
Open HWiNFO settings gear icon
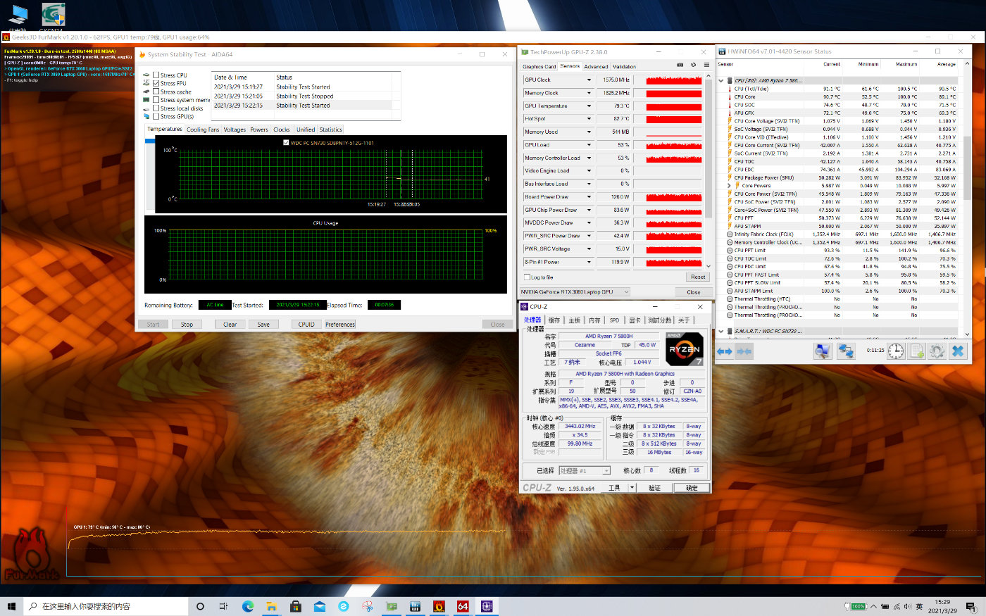(936, 351)
